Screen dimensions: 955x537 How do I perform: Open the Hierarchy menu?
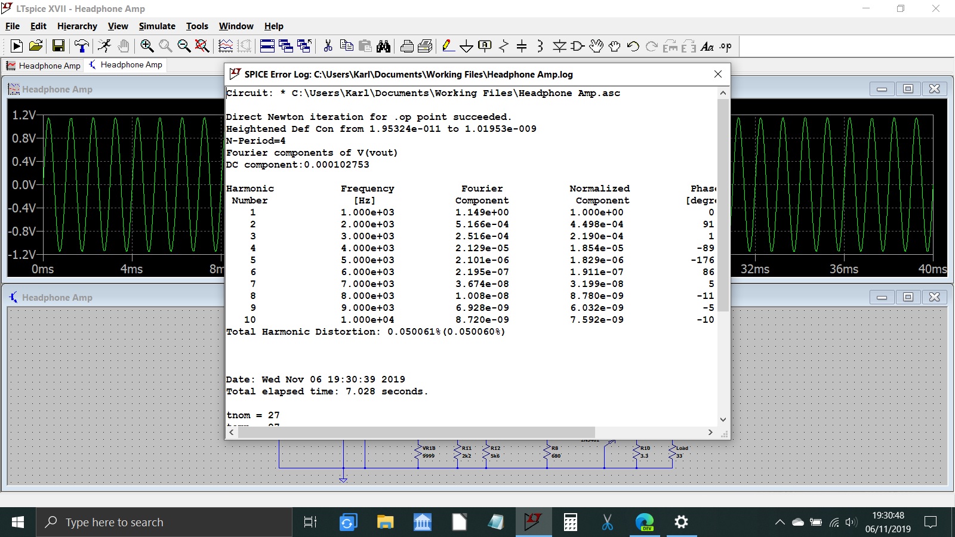(x=77, y=26)
